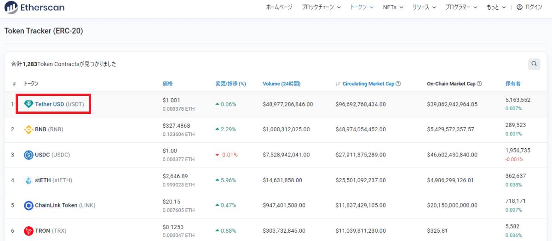Click the Tether USD token icon
This screenshot has width=552, height=241.
[29, 104]
